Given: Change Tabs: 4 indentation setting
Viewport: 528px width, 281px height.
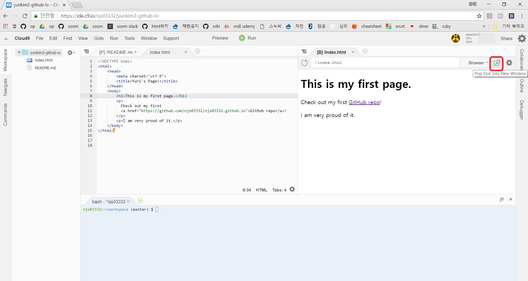Looking at the screenshot, I should coord(279,190).
